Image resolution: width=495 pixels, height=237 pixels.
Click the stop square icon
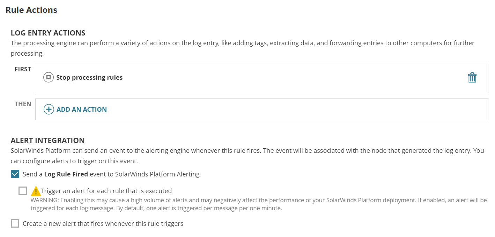pos(49,77)
